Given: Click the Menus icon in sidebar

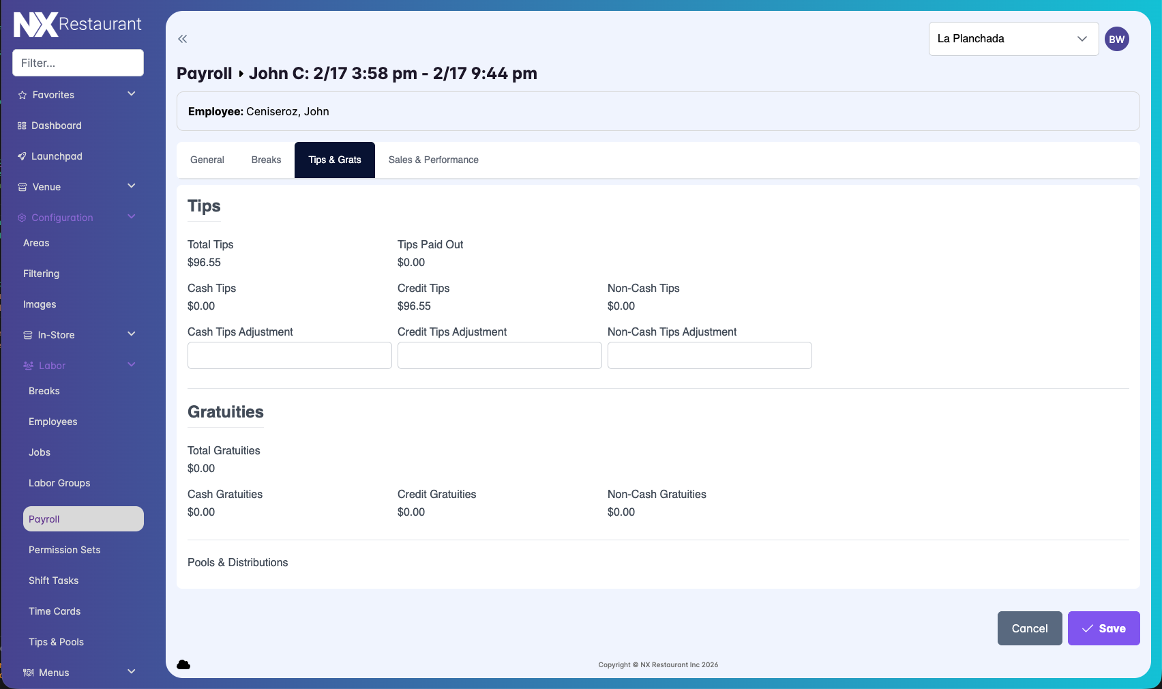Looking at the screenshot, I should (x=28, y=673).
